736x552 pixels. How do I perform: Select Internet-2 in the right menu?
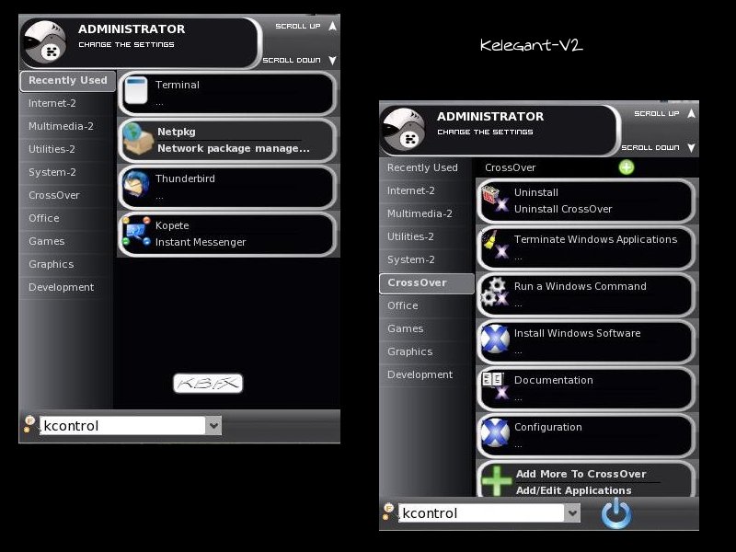[426, 191]
